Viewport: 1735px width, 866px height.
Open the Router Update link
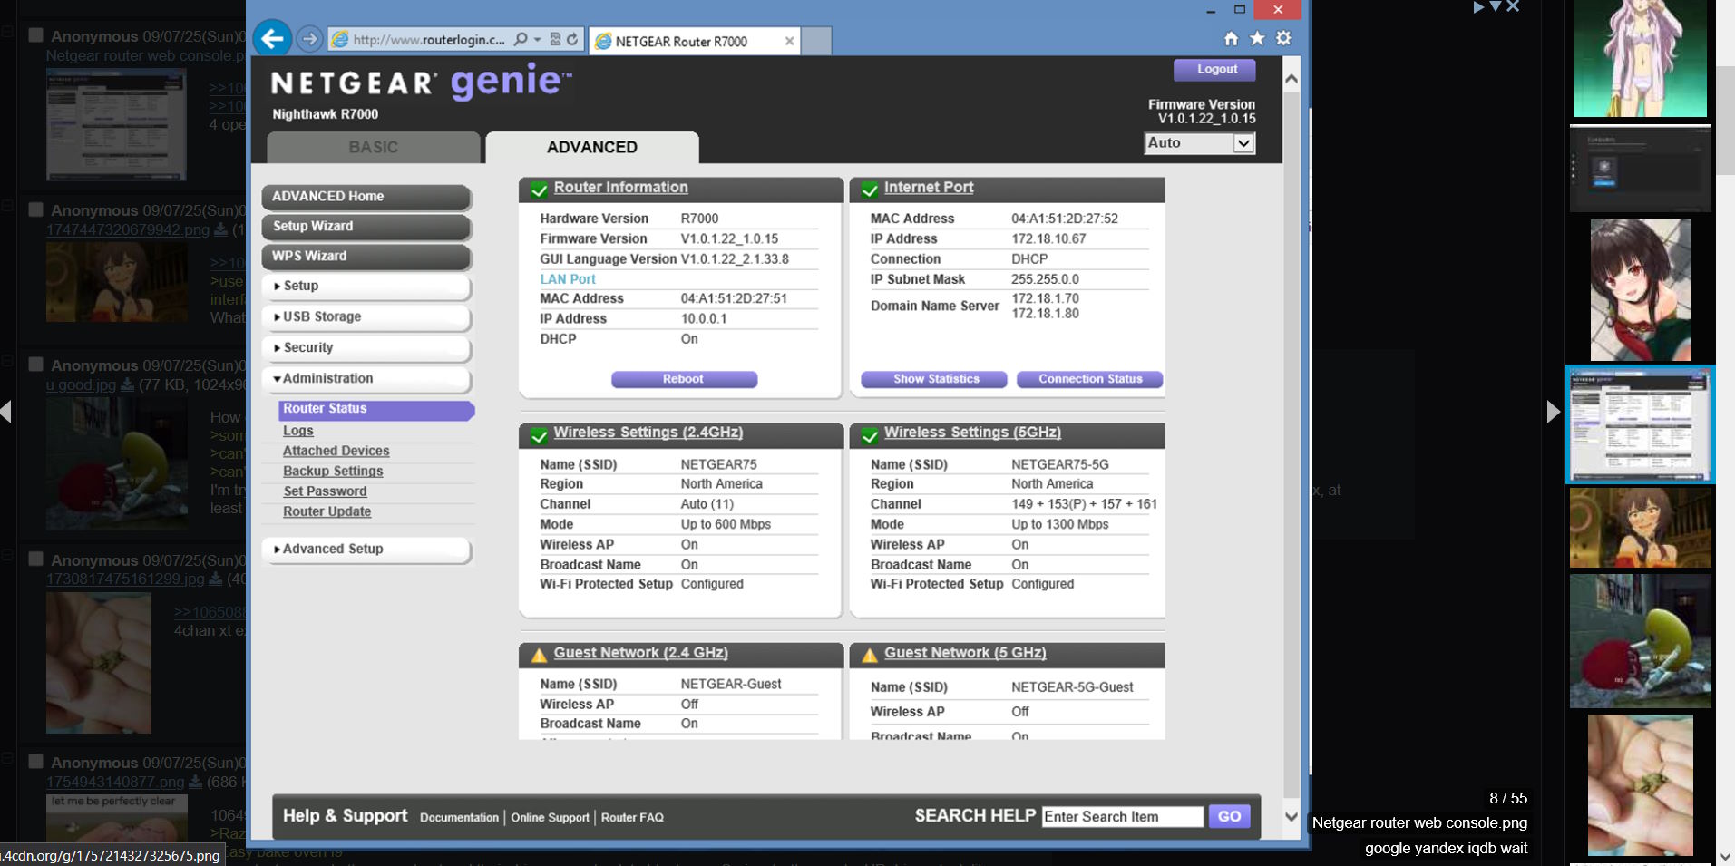[x=327, y=511]
